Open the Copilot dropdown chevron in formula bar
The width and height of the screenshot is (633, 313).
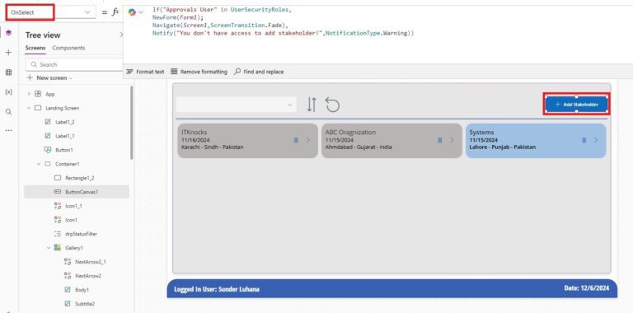click(x=140, y=12)
